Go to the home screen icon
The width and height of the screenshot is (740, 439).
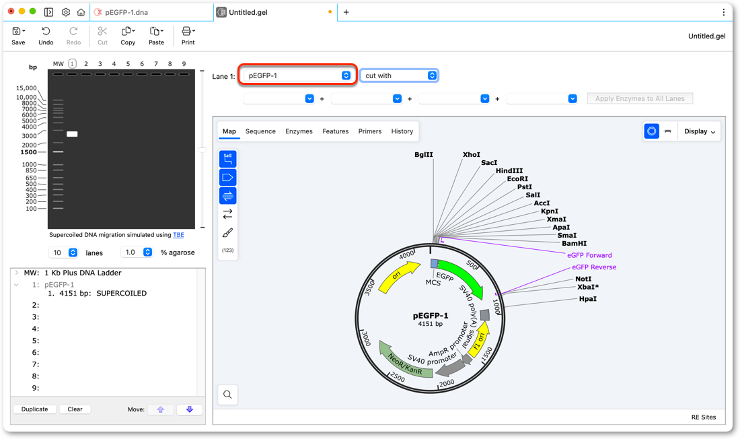(81, 12)
